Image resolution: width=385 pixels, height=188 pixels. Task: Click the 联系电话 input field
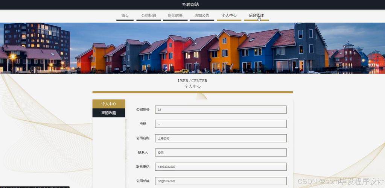pos(221,167)
